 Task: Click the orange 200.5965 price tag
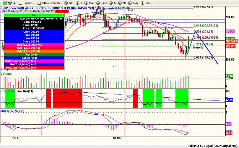click(x=231, y=41)
